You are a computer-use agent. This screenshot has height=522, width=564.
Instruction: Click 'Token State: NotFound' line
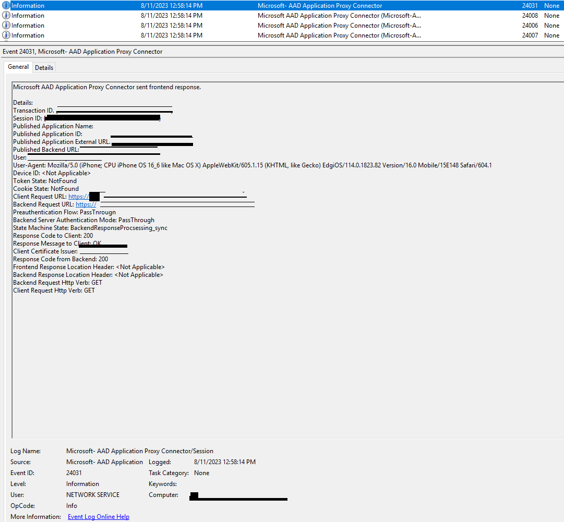[x=45, y=181]
